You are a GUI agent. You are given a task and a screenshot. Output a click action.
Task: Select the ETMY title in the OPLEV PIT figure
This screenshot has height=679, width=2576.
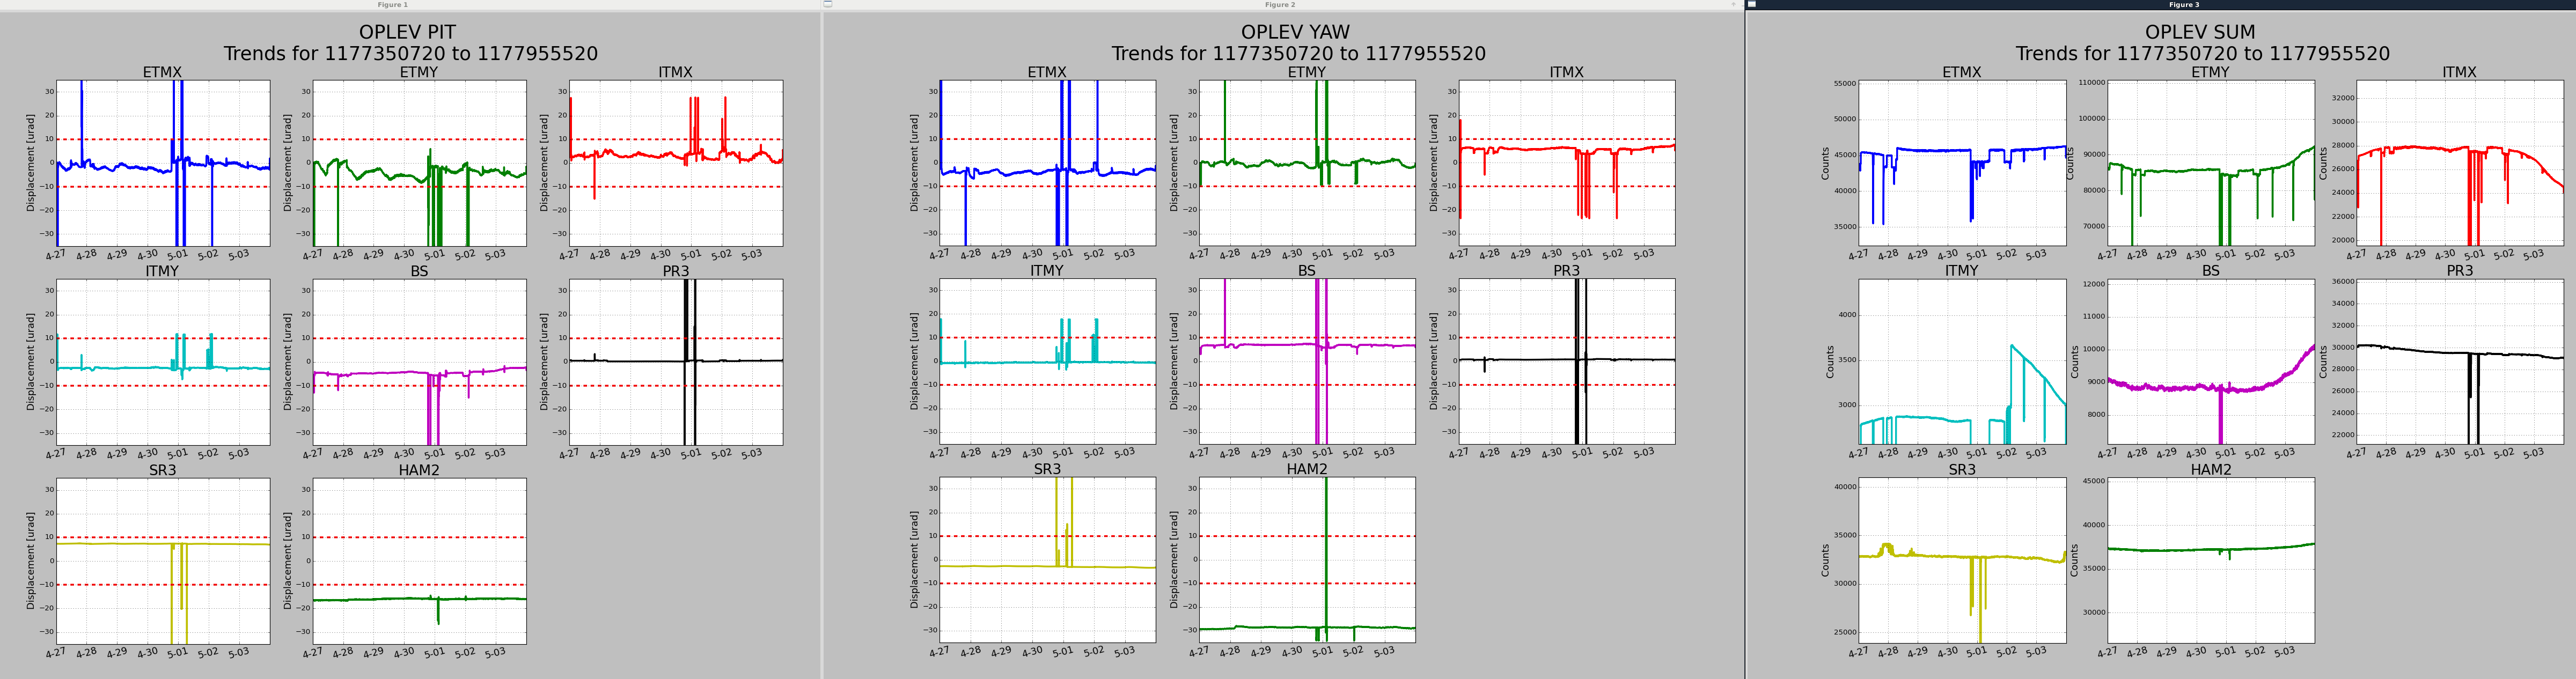coord(419,72)
